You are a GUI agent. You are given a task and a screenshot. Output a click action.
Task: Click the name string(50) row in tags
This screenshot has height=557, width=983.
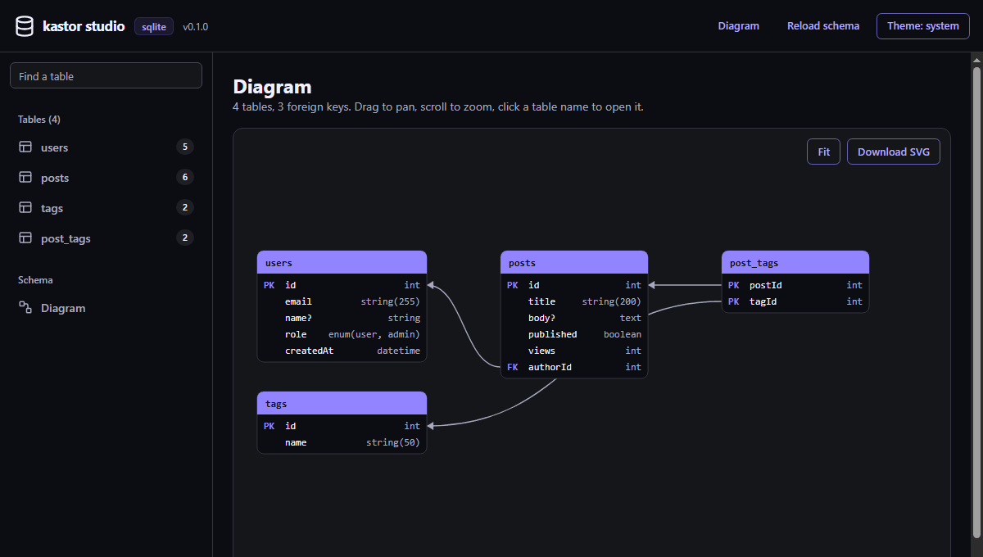342,442
